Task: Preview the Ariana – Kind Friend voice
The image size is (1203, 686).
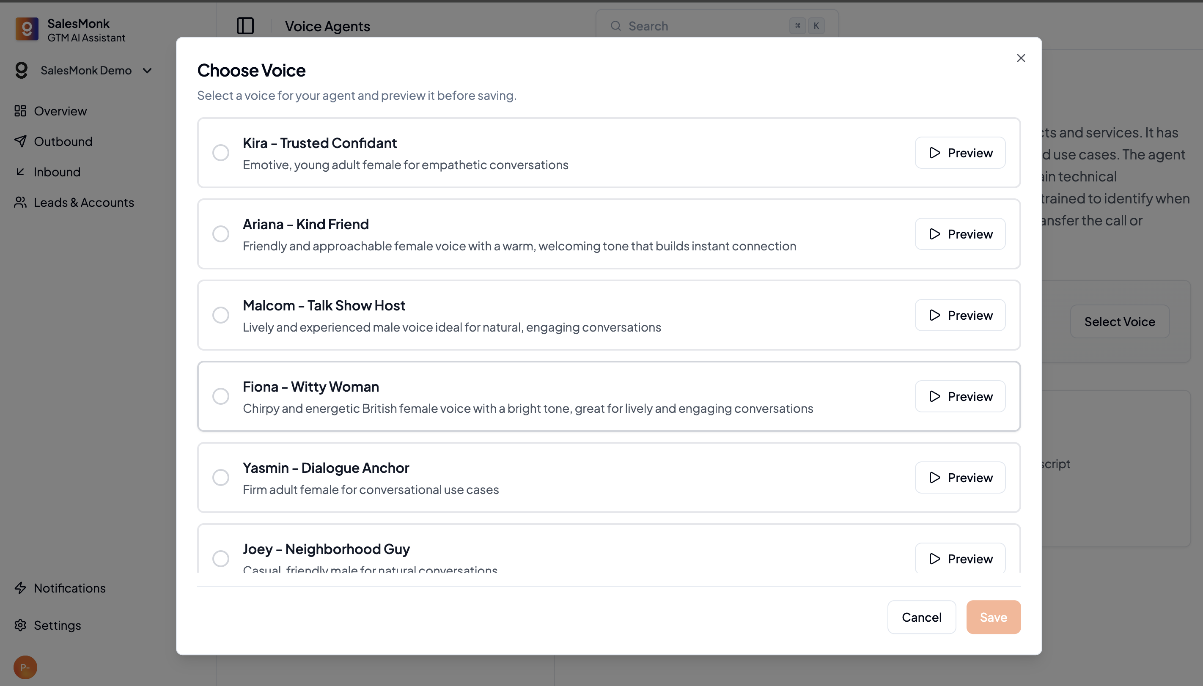Action: (960, 234)
